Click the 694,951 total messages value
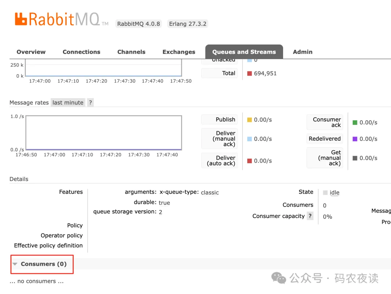 [x=265, y=73]
